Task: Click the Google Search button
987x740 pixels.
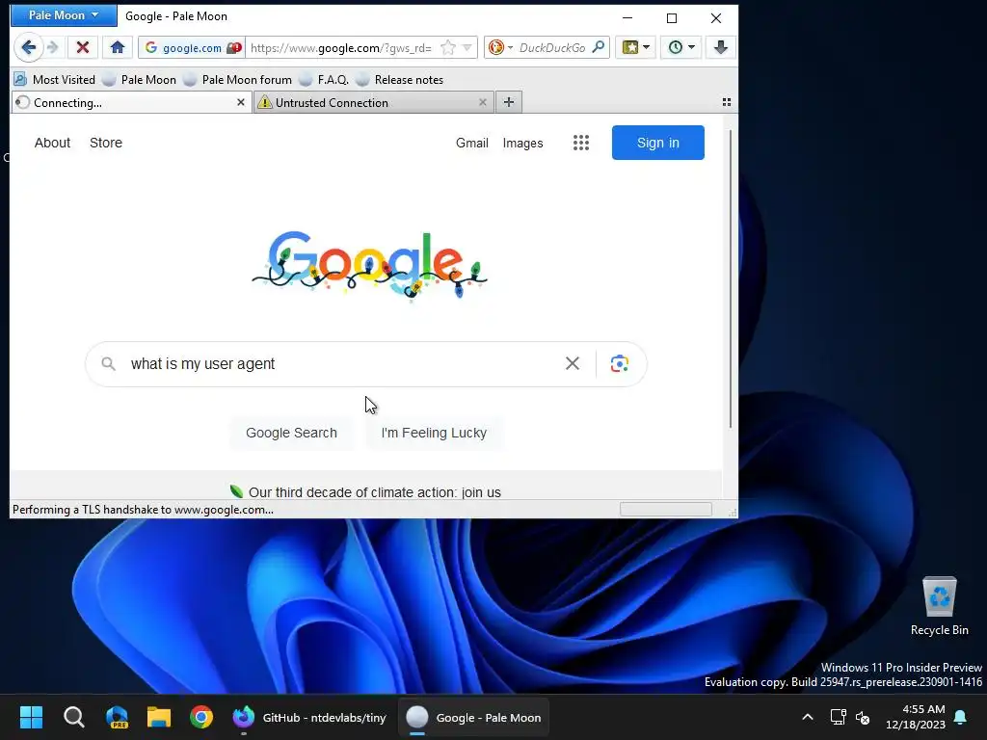Action: [291, 433]
